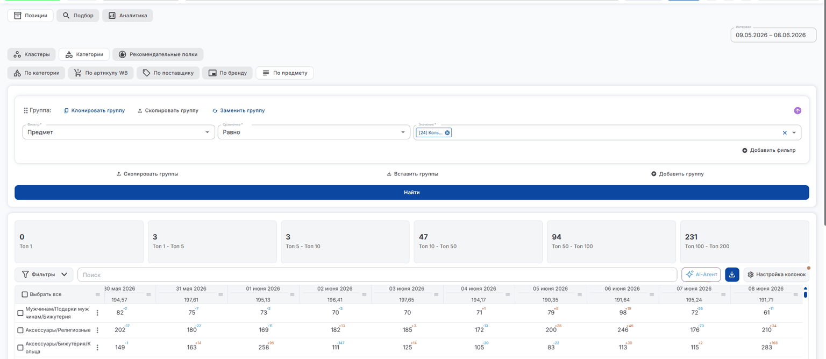Open row menu for Аксессуары/Религиозные

tap(97, 330)
